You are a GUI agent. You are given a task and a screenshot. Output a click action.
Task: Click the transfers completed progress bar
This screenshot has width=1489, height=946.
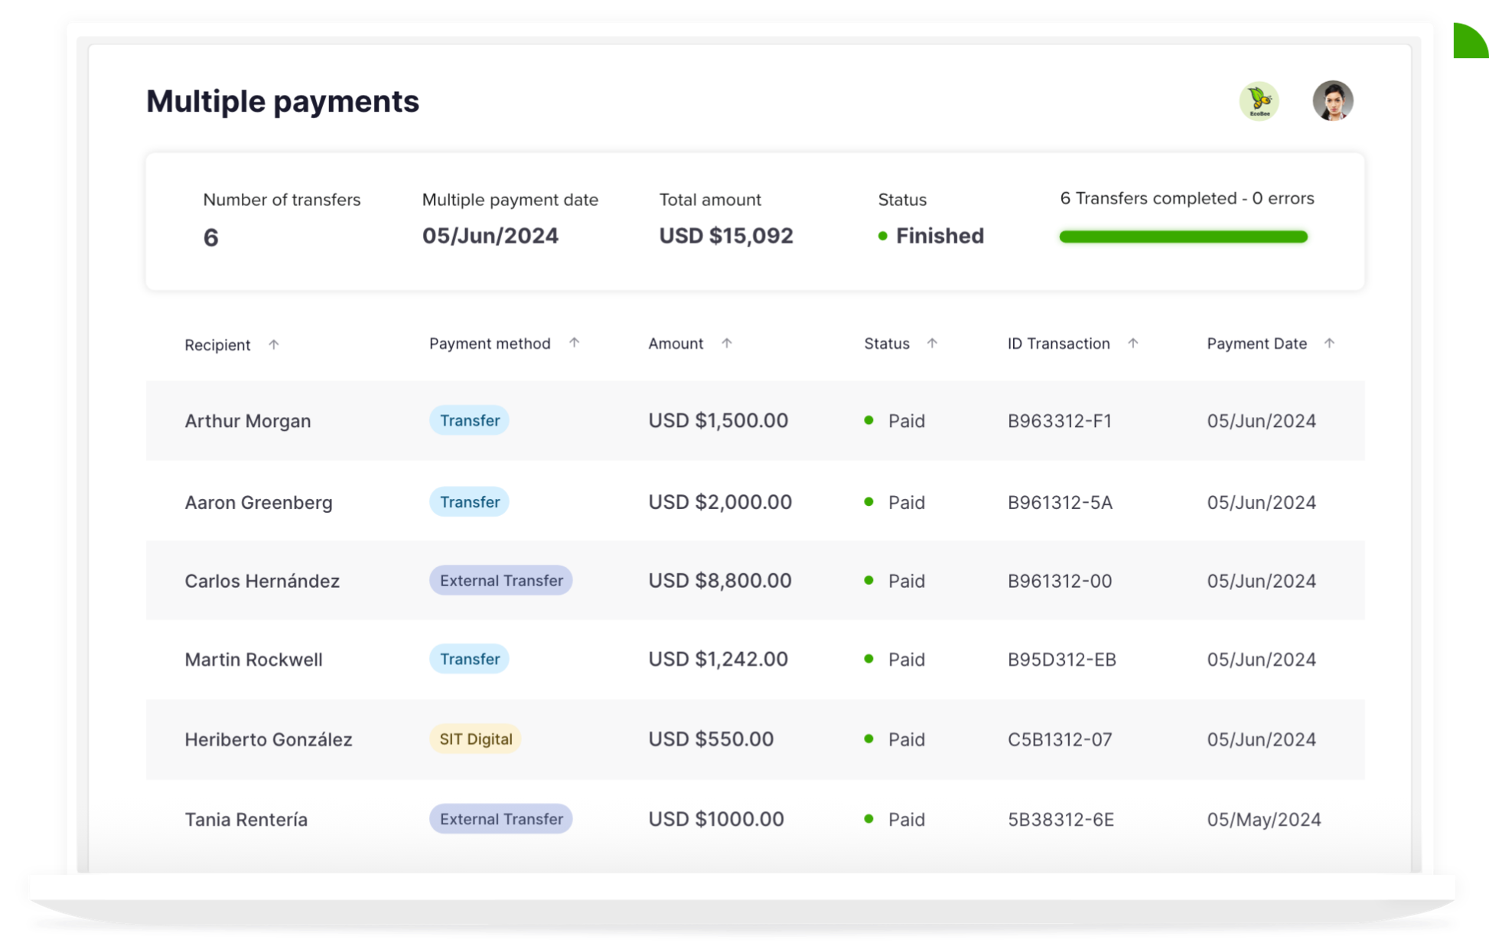tap(1183, 236)
